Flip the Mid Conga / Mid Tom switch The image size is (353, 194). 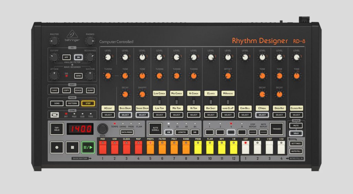176,101
